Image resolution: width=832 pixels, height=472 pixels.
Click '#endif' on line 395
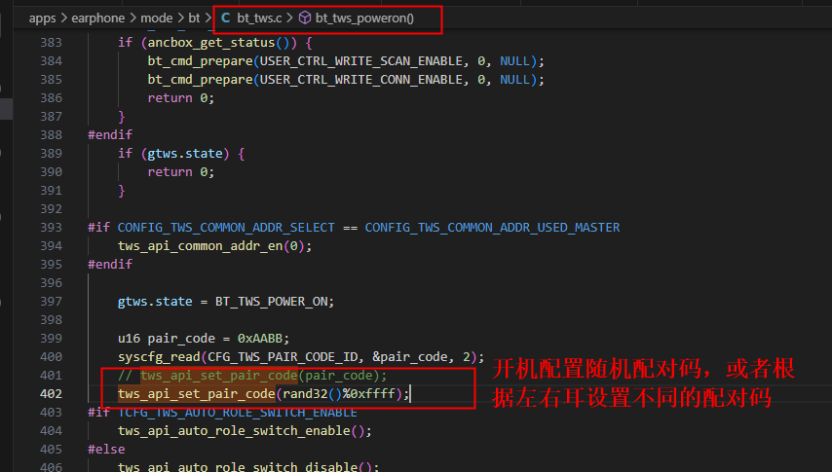pyautogui.click(x=110, y=264)
